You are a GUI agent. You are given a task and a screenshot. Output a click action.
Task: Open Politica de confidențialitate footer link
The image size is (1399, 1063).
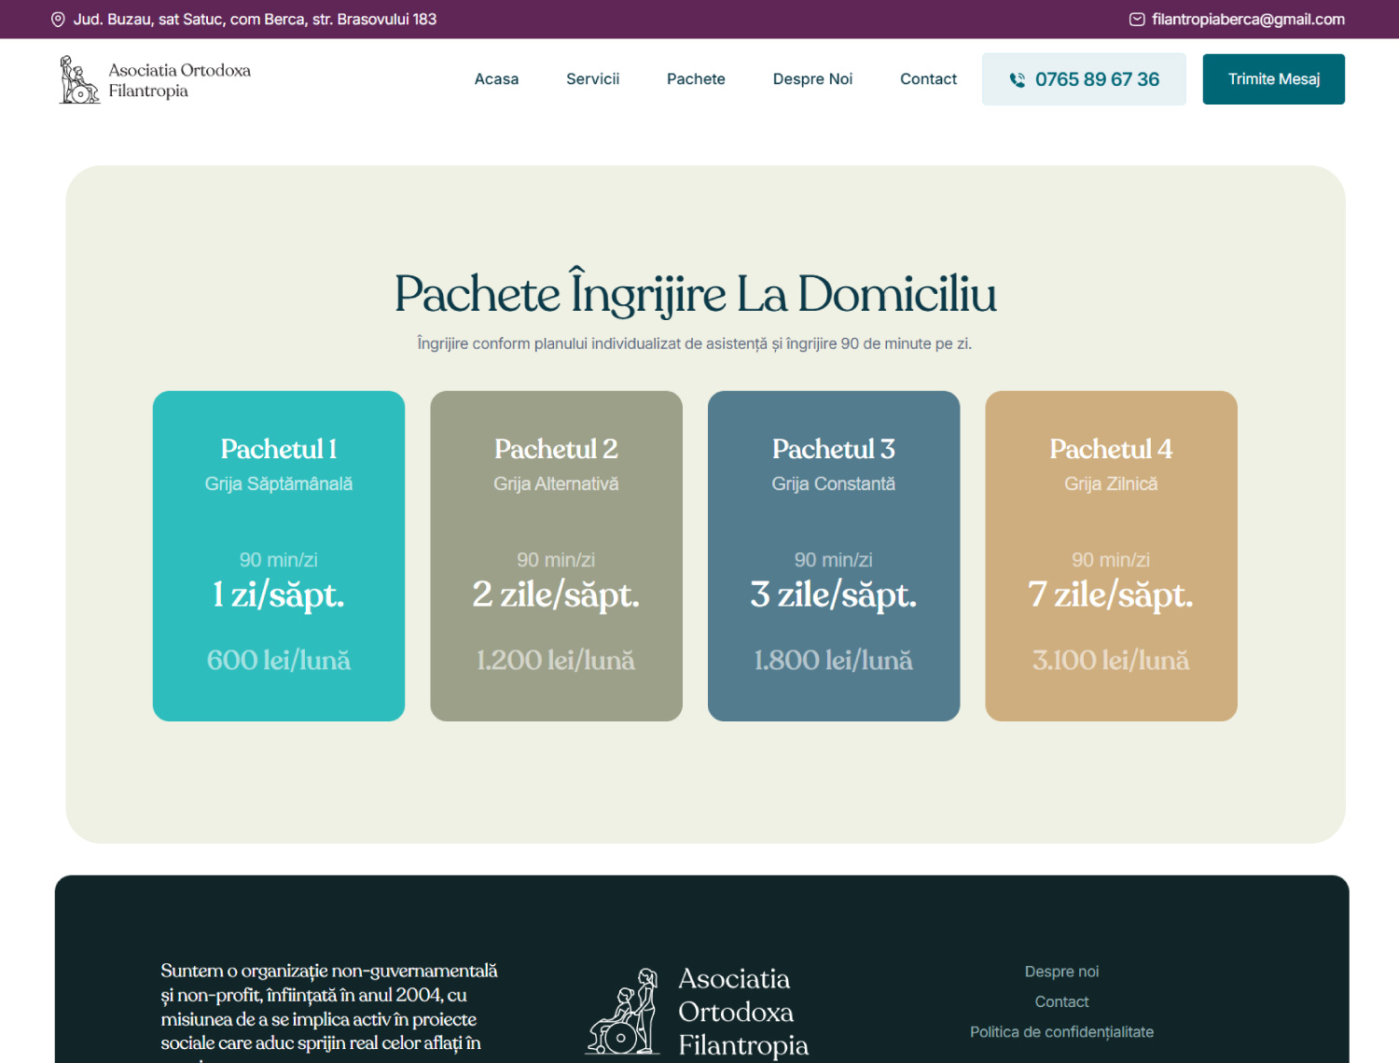[x=1061, y=1032]
